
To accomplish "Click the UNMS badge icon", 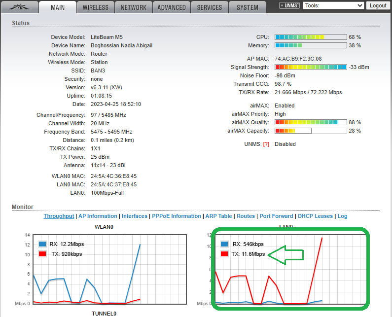I will point(289,6).
